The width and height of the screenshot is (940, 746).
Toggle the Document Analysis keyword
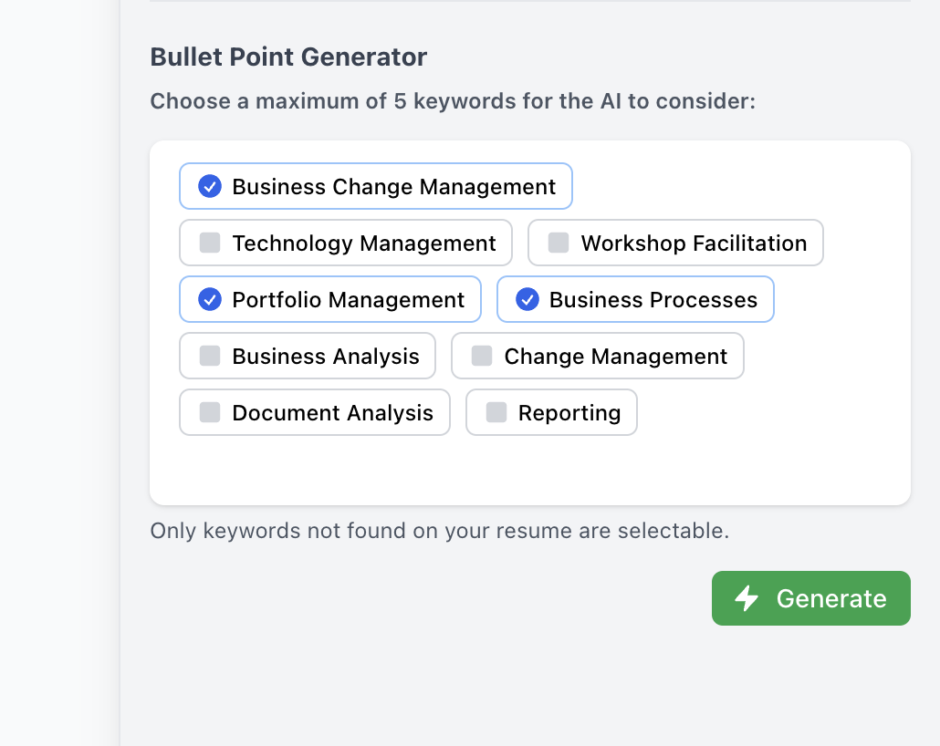pyautogui.click(x=314, y=412)
